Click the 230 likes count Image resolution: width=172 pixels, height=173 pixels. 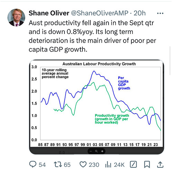tap(94, 165)
